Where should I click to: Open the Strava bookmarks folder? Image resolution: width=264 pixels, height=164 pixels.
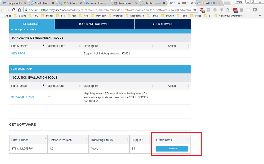coord(153,16)
